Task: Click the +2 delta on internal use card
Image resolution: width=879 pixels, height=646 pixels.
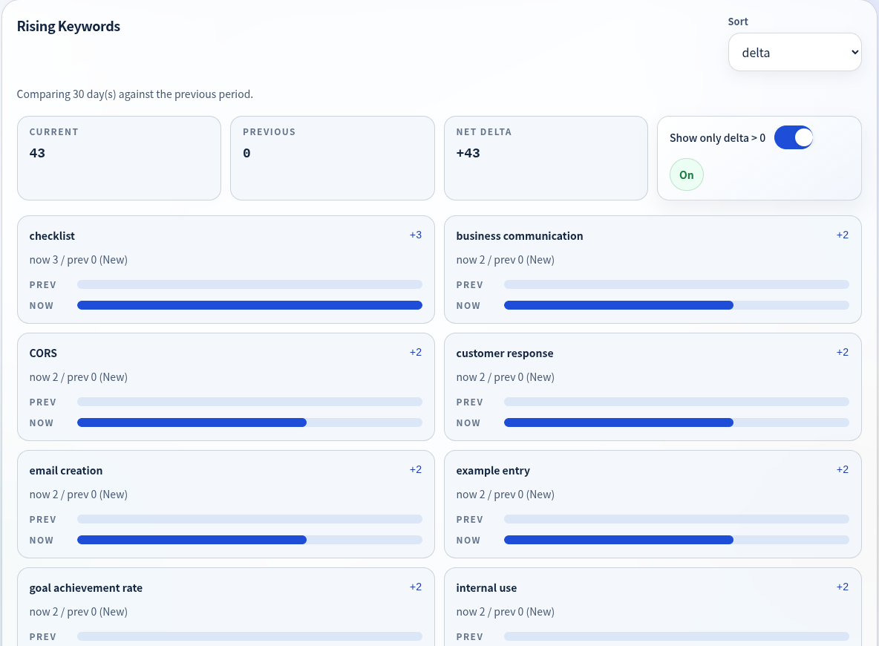Action: tap(842, 587)
